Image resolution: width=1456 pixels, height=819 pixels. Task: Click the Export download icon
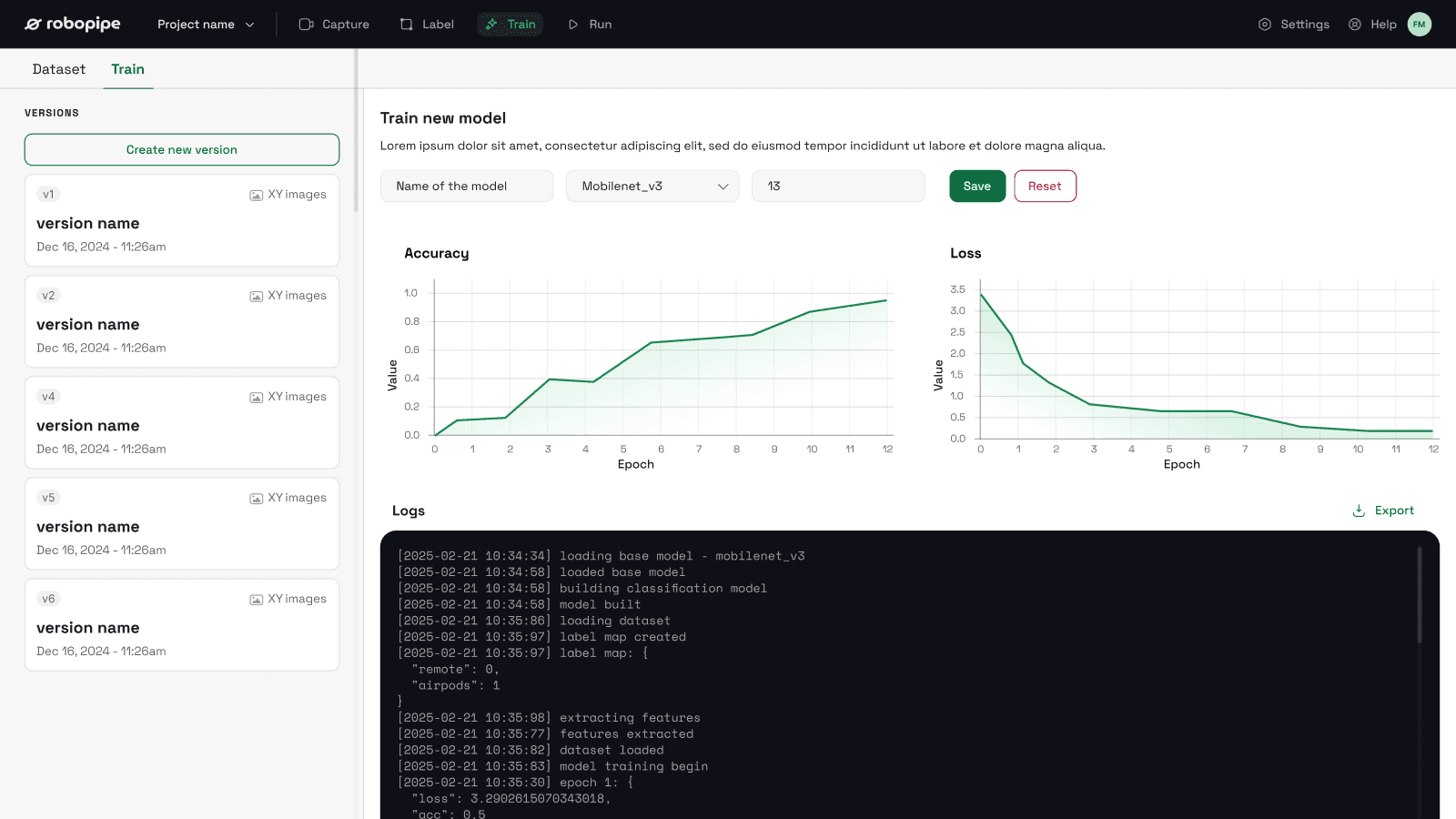[x=1359, y=511]
